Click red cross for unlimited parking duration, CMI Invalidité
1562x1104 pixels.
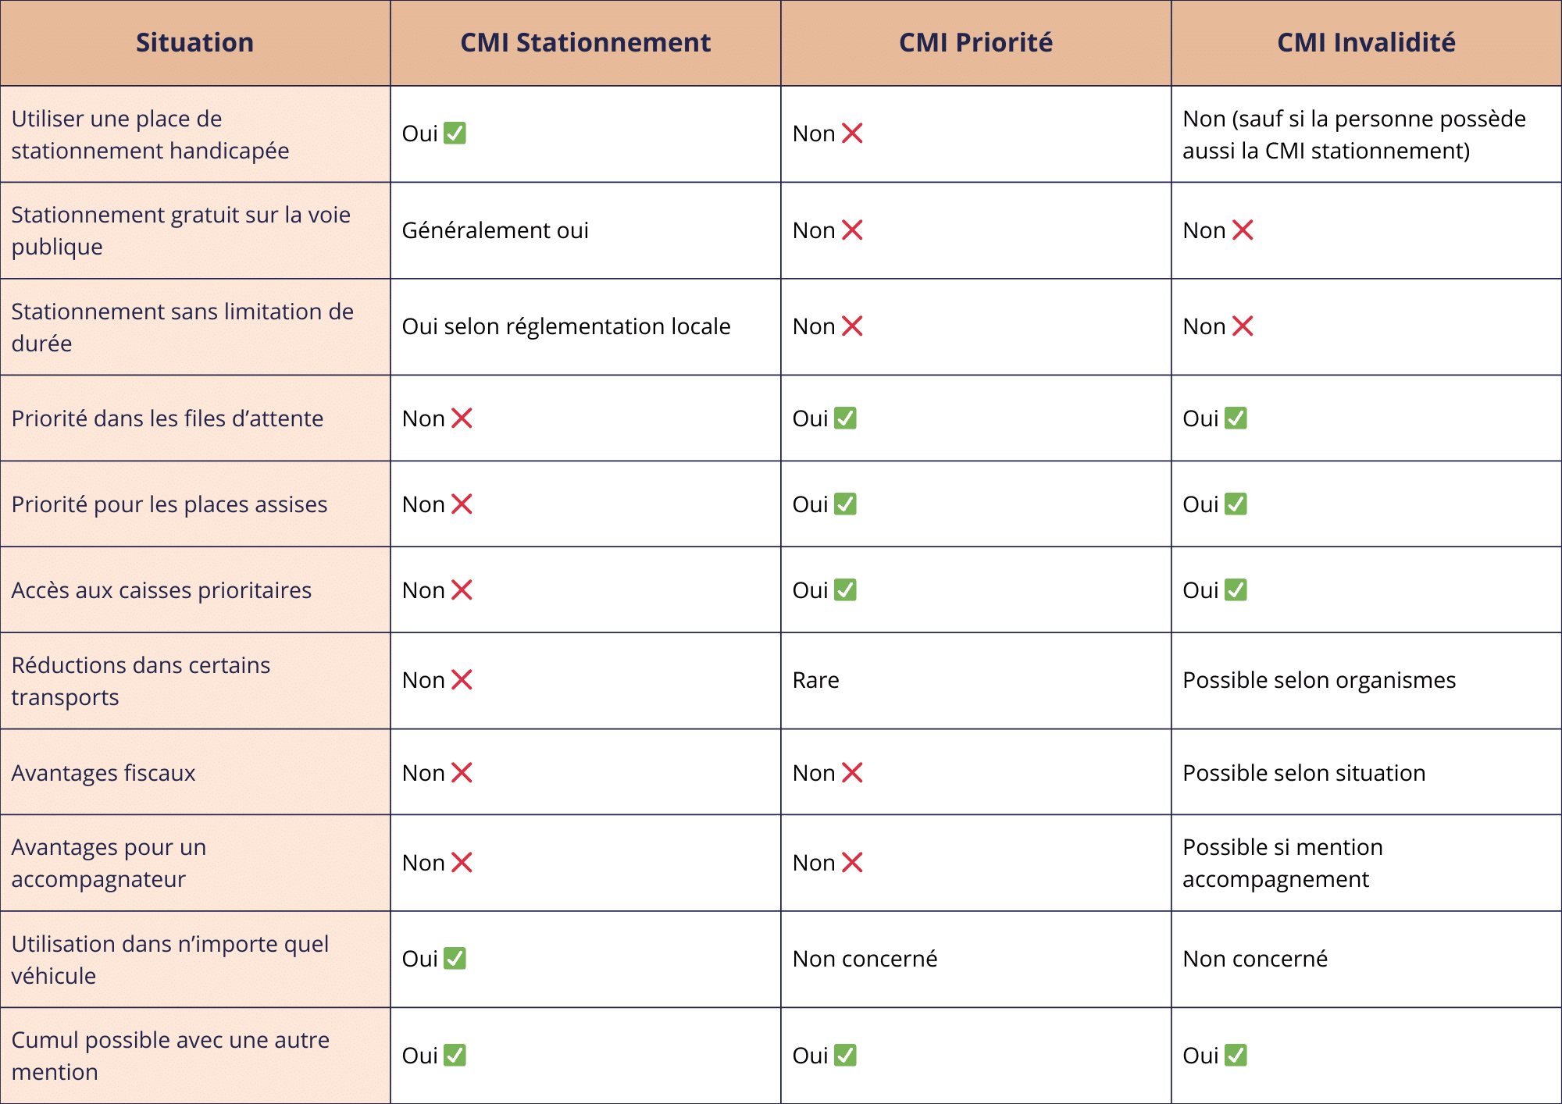pos(1243,326)
